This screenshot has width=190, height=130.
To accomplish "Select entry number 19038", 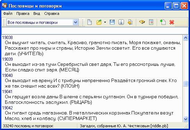I will [7, 38].
